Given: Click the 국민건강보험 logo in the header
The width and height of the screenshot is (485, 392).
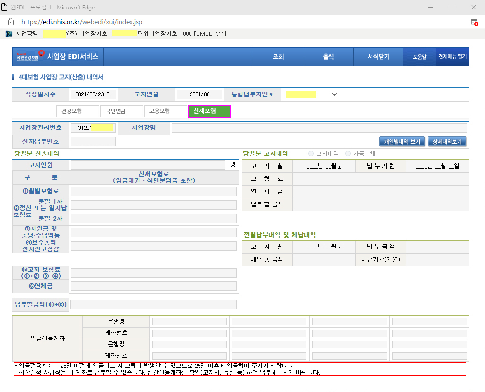Looking at the screenshot, I should (31, 56).
